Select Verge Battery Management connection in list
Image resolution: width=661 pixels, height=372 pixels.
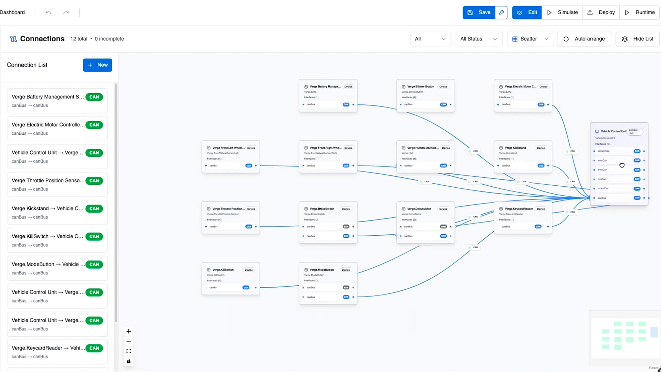[57, 101]
